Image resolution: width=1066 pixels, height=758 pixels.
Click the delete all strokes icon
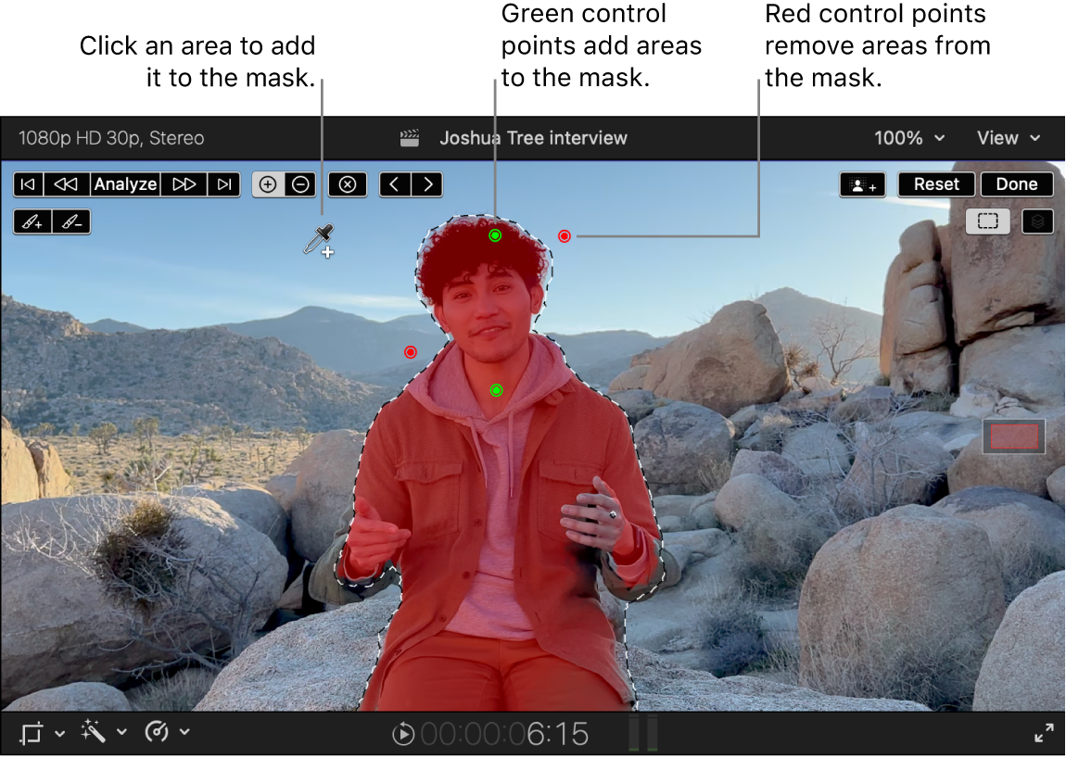click(x=347, y=183)
